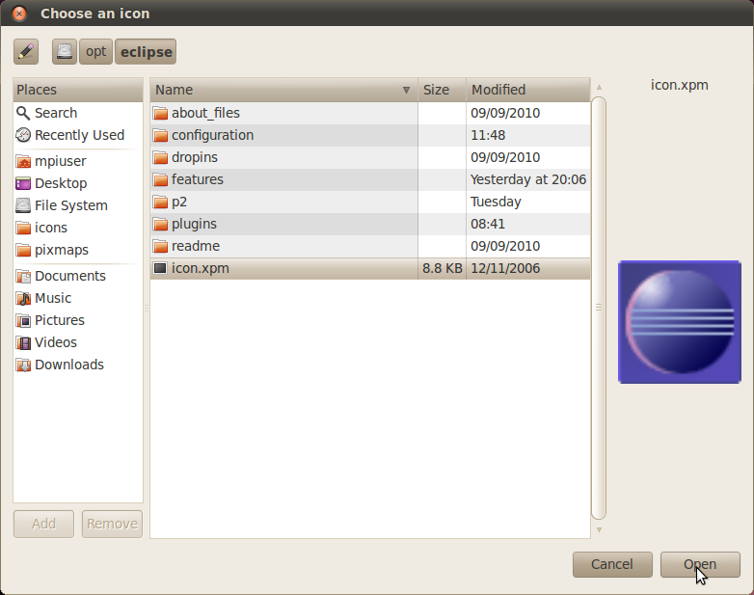This screenshot has height=595, width=754.
Task: Click the '08:41' modified time
Action: 488,224
